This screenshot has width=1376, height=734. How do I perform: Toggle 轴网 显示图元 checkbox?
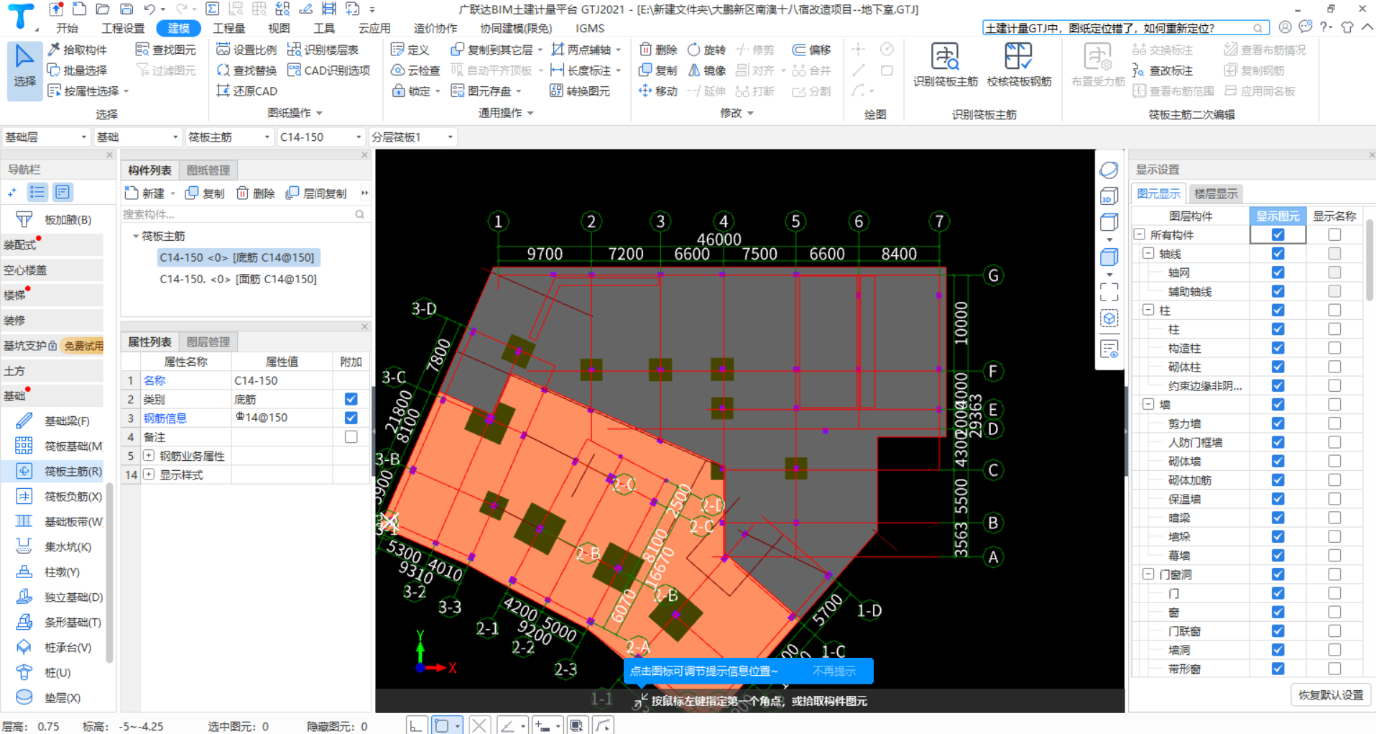[1278, 272]
